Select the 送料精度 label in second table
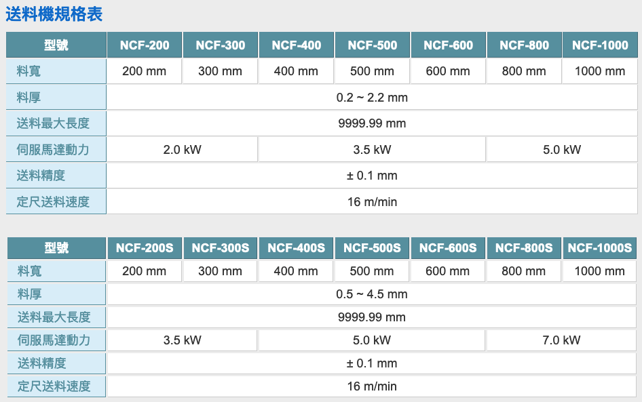 click(x=41, y=363)
